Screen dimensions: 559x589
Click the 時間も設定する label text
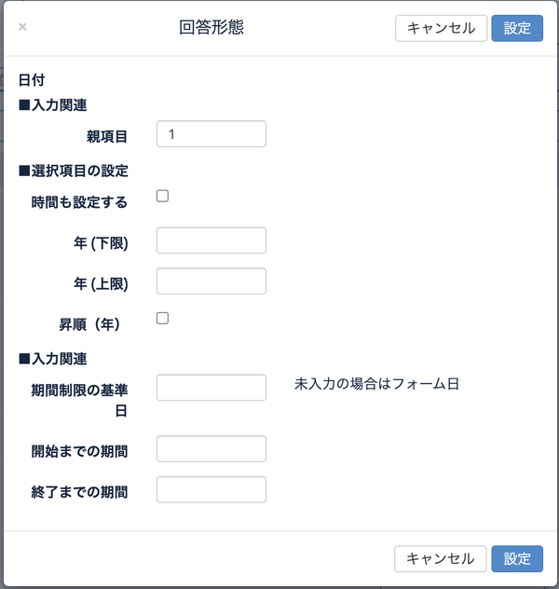click(x=79, y=202)
